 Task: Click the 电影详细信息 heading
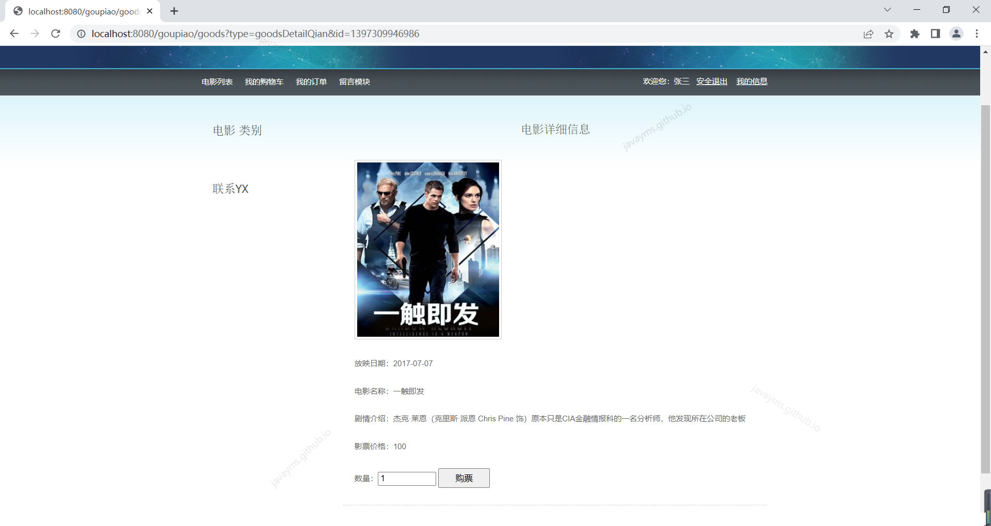555,129
